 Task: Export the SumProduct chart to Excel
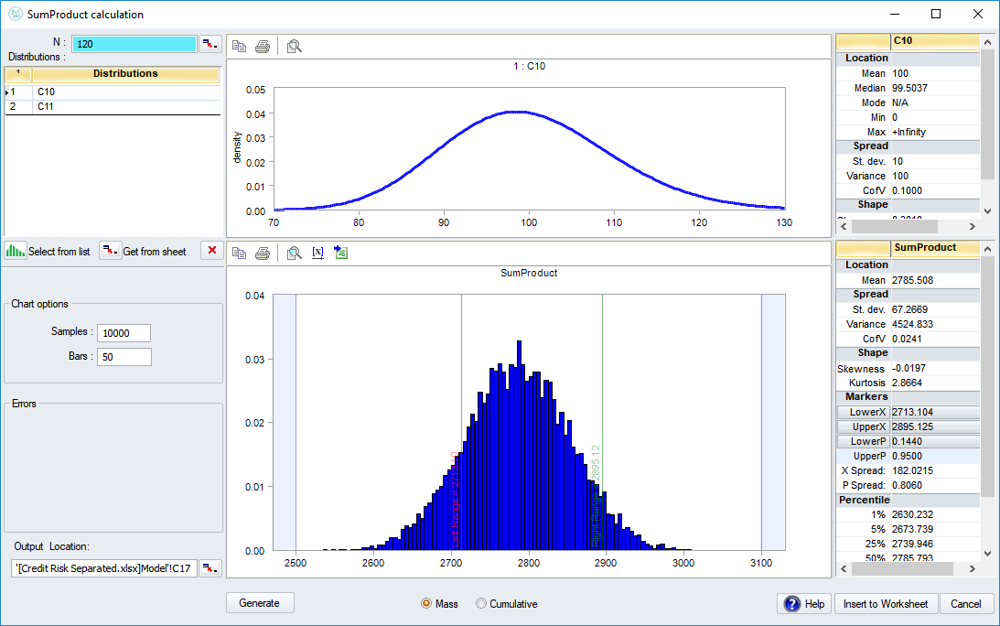click(x=340, y=253)
